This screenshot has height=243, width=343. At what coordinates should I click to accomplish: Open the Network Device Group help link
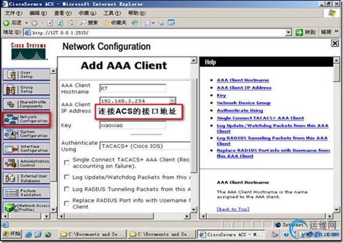[x=244, y=103]
